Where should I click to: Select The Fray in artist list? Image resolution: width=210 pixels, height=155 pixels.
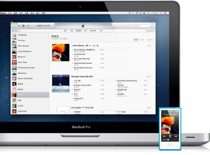pos(30,40)
